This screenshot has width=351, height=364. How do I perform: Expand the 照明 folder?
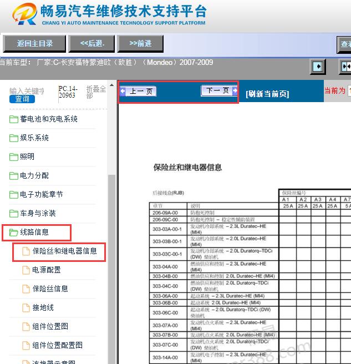pyautogui.click(x=27, y=156)
